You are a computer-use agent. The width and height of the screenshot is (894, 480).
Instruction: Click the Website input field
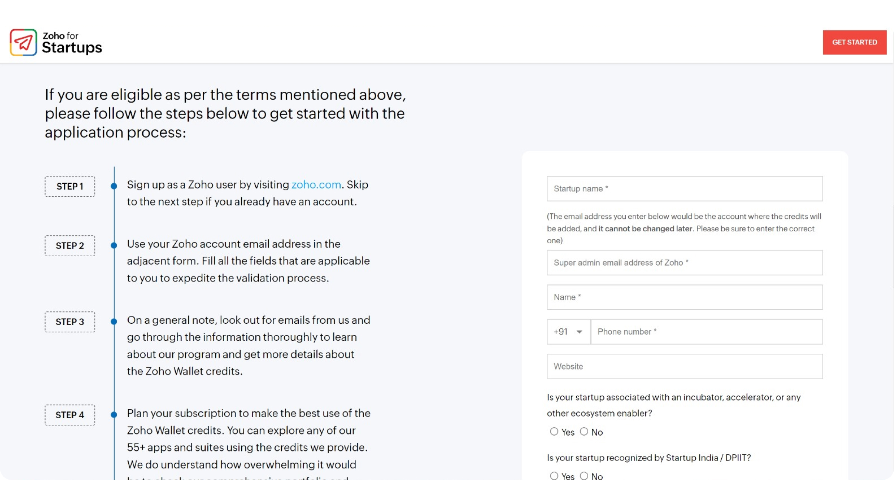(684, 366)
